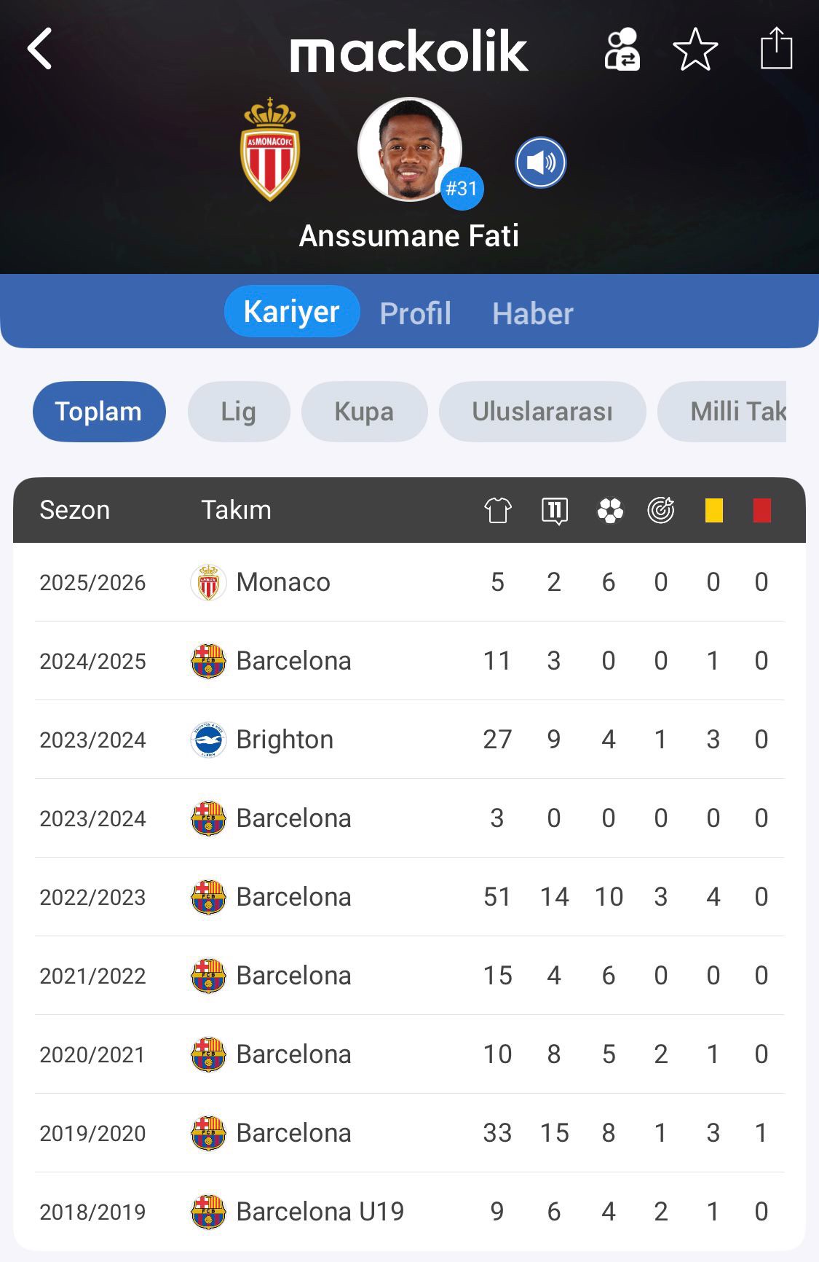Open the player comparison icon

click(622, 50)
